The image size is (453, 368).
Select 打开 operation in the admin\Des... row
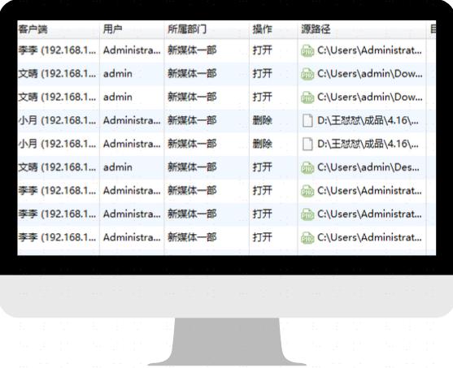pos(263,167)
